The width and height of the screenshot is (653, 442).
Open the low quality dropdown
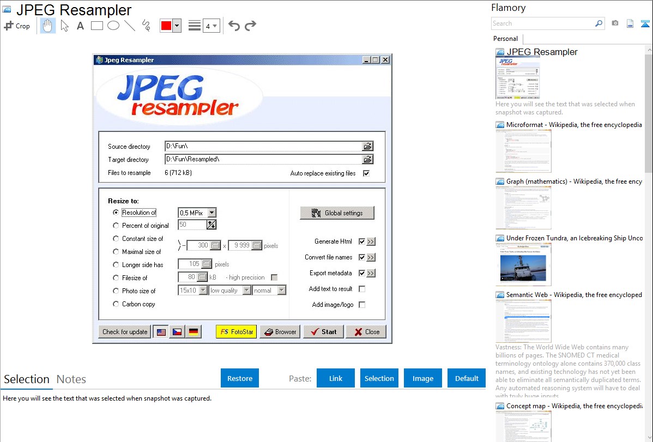pos(246,290)
